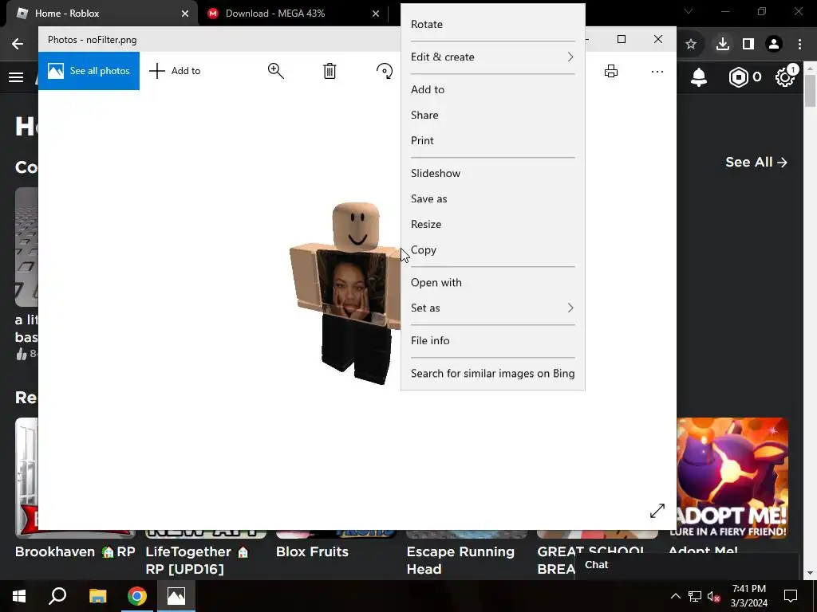Show hidden system tray icons
This screenshot has height=612, width=817.
[x=675, y=596]
